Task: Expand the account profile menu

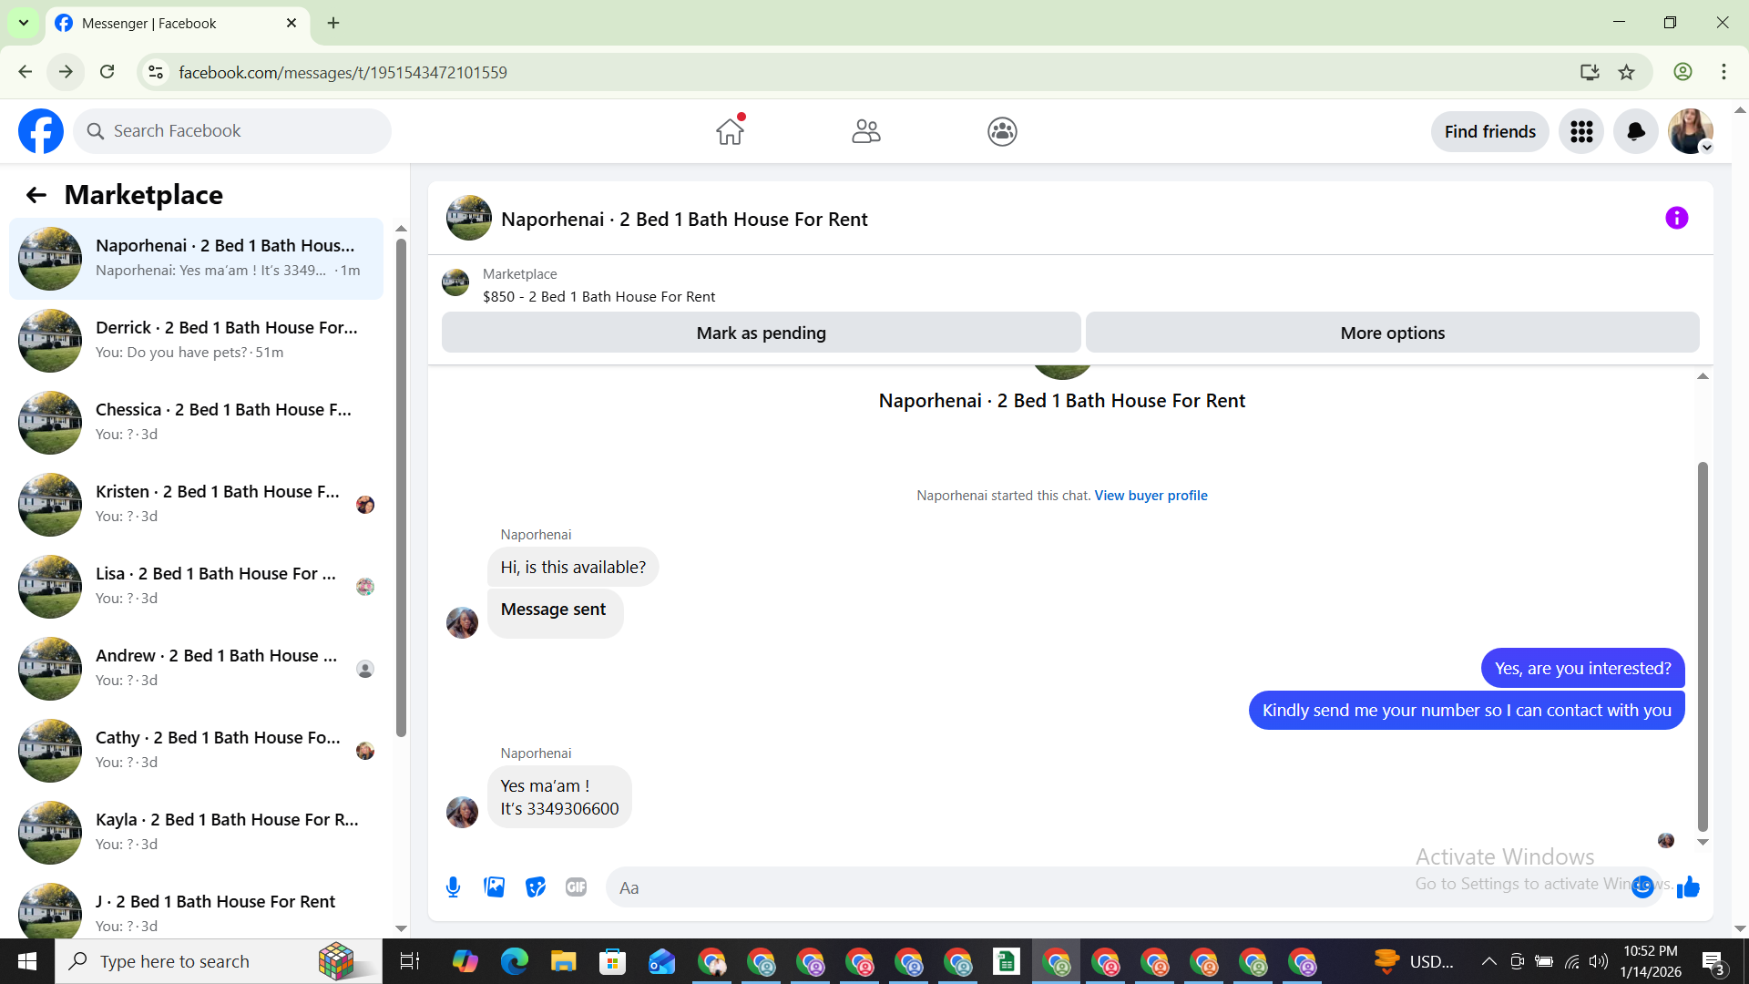Action: (x=1691, y=132)
